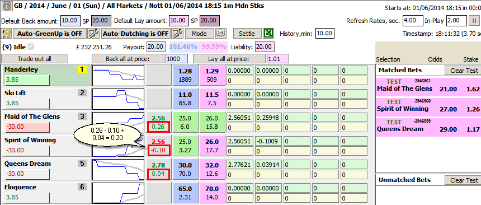
Task: Click Back all at price button
Action: click(128, 59)
